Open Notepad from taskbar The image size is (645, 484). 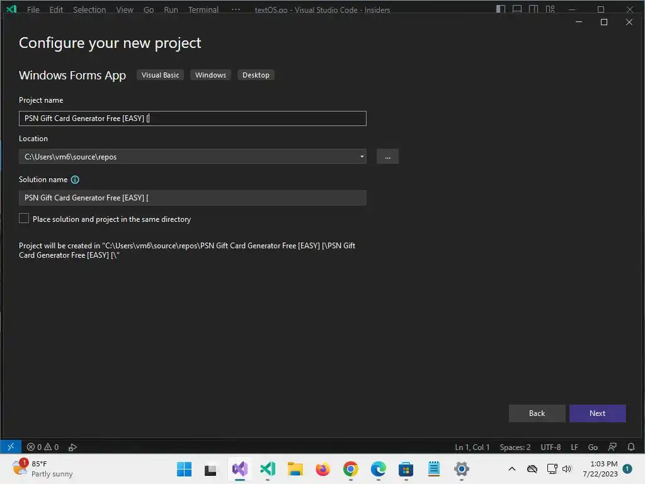[x=433, y=469]
